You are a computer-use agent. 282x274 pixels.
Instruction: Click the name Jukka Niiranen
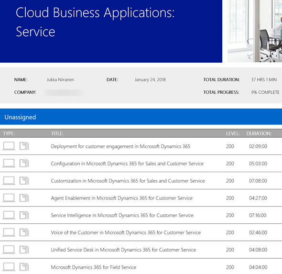pos(60,80)
